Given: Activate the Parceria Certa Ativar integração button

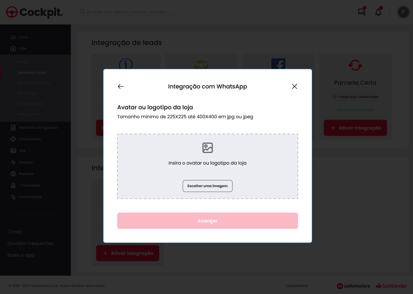Looking at the screenshot, I should 355,128.
